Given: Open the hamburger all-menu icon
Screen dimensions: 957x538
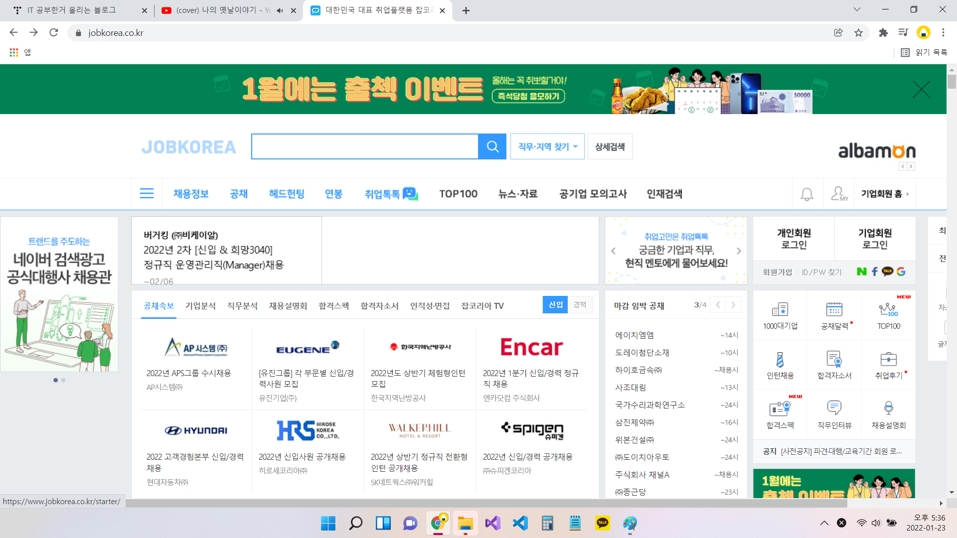Looking at the screenshot, I should [x=147, y=194].
